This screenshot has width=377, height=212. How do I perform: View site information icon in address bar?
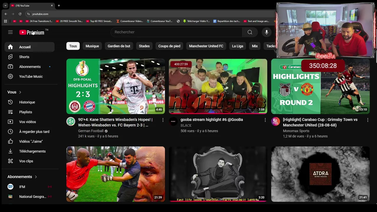tap(28, 14)
